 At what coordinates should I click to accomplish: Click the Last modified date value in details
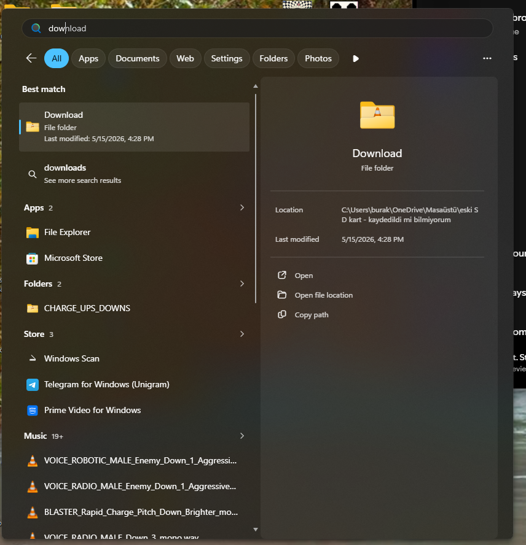pos(372,239)
